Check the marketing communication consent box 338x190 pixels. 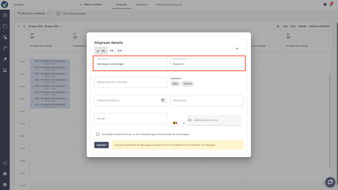point(98,134)
